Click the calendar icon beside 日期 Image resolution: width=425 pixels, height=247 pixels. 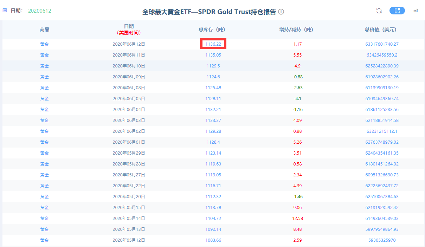pyautogui.click(x=5, y=11)
